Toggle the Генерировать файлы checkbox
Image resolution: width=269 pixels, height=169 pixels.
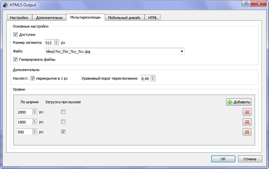[x=15, y=59]
